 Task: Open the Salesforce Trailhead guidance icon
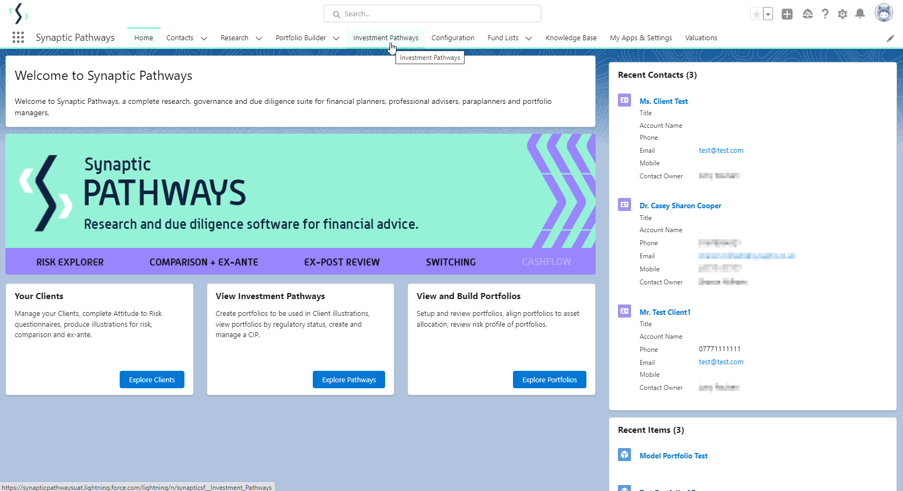pyautogui.click(x=808, y=14)
